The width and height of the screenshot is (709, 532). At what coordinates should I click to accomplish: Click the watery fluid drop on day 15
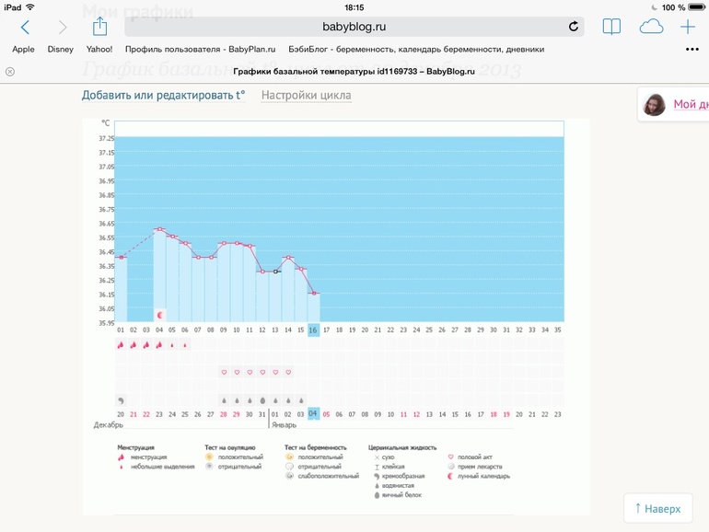click(301, 400)
